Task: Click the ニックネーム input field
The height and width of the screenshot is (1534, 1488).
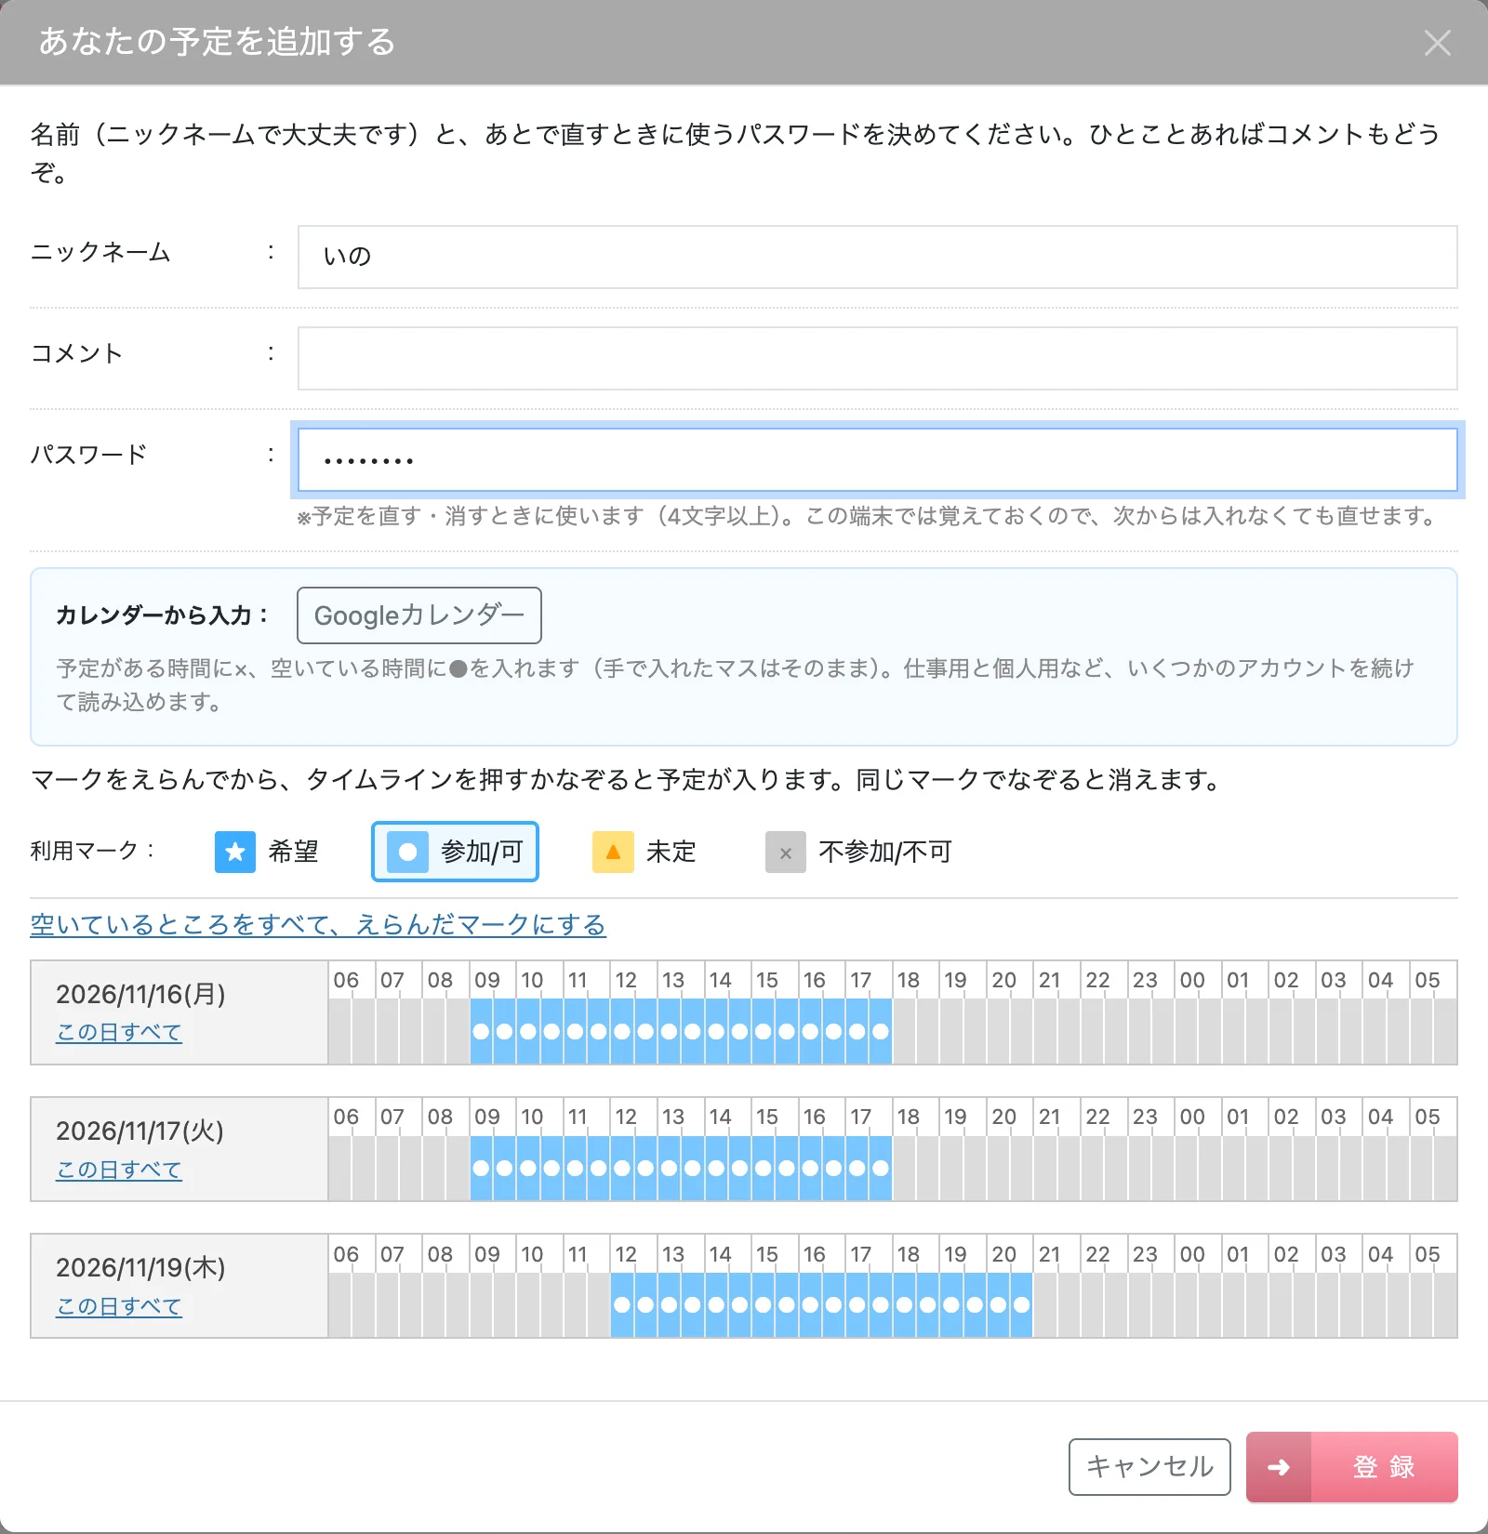Action: coord(877,257)
